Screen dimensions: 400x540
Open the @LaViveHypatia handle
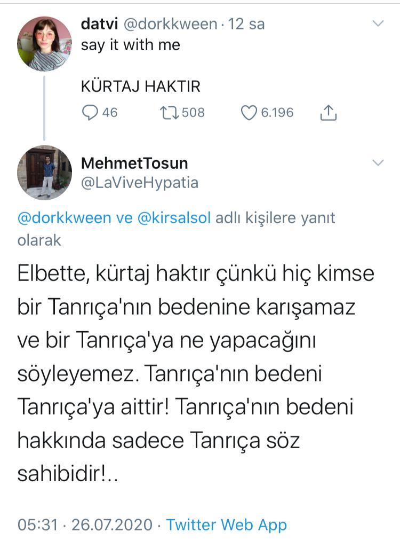tap(140, 183)
